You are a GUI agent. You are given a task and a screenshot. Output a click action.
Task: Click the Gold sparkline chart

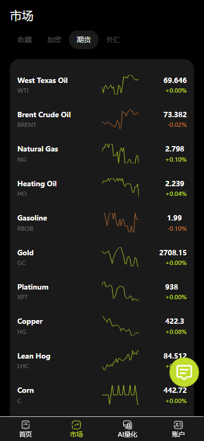(120, 257)
